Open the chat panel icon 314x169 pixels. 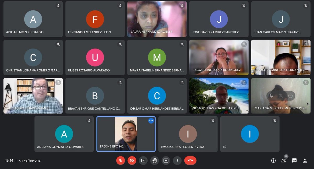pos(294,161)
